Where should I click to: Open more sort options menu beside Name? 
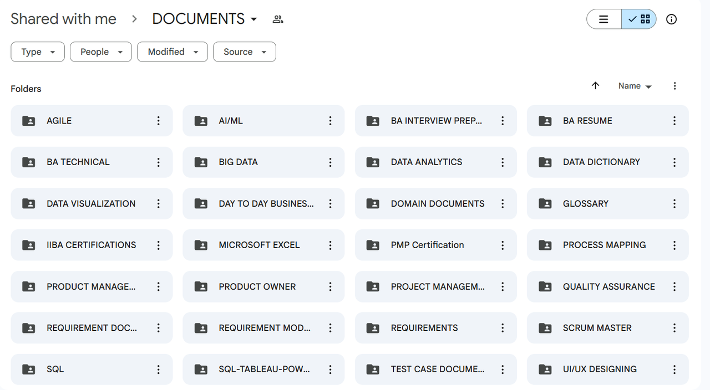[x=674, y=86]
